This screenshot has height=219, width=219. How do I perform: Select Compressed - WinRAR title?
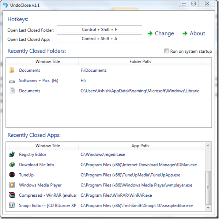48,195
